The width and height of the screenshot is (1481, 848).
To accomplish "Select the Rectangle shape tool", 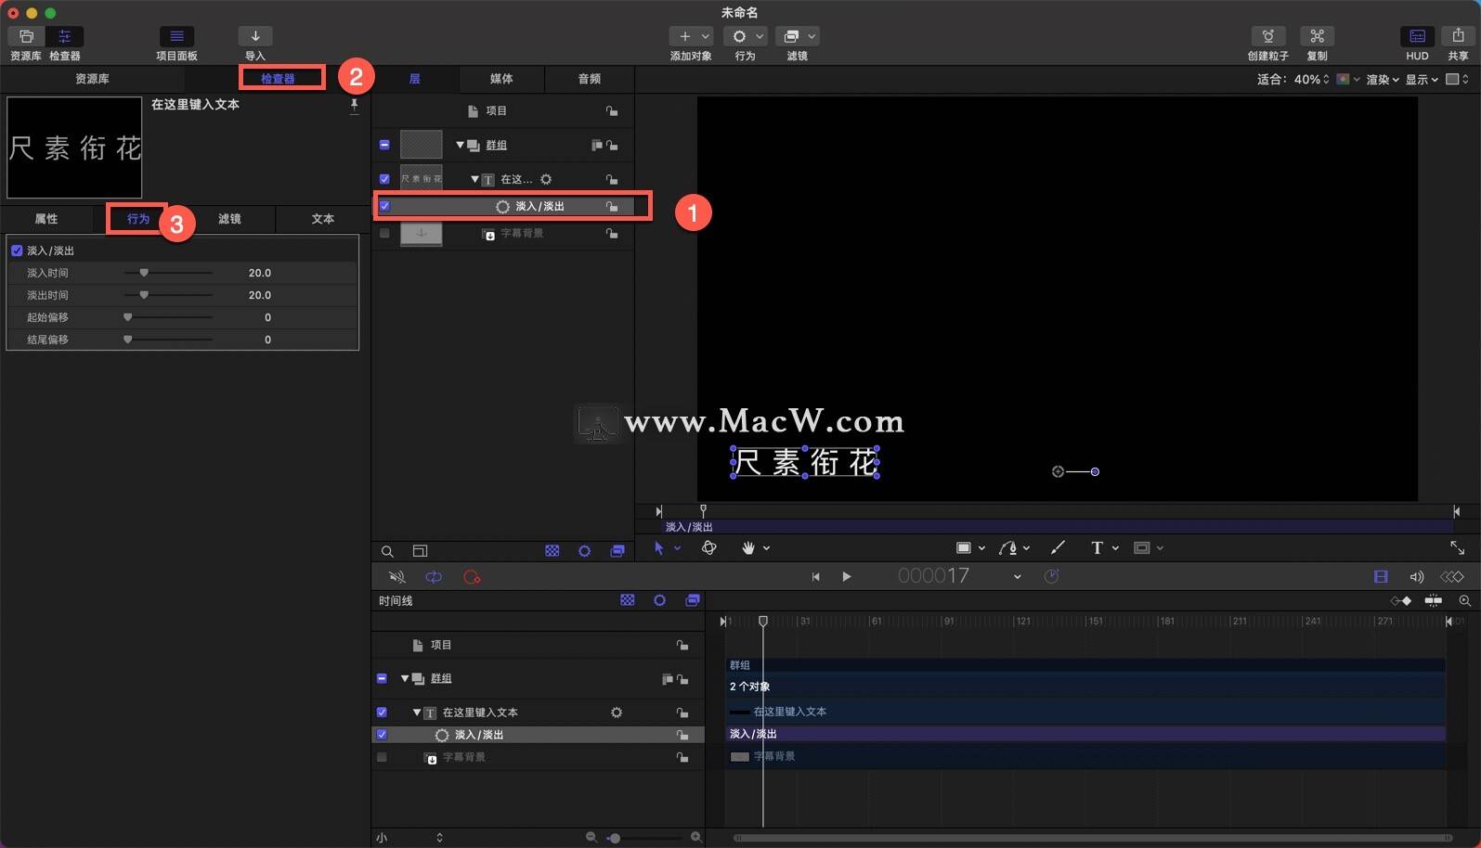I will [x=964, y=548].
